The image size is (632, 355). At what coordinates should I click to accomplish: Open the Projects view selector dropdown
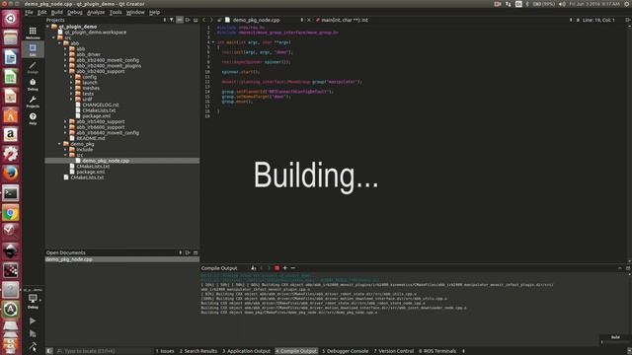(x=165, y=20)
